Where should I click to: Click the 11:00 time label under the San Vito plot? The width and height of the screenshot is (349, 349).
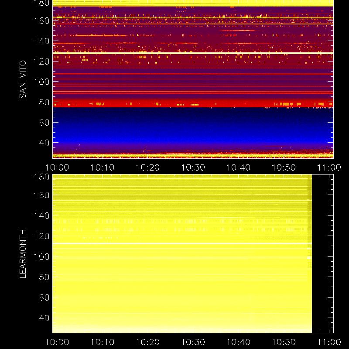click(x=329, y=168)
